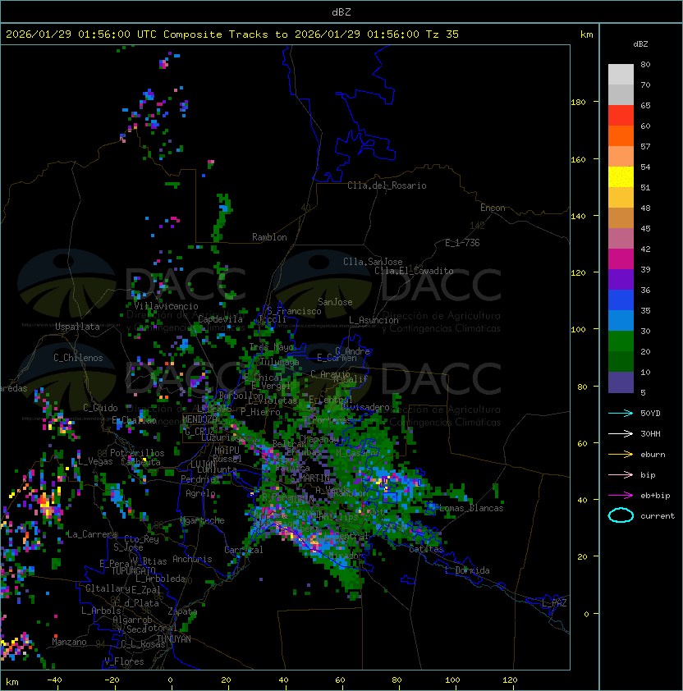Select the green swatch between 30 and 20
683x691 pixels.
point(621,341)
